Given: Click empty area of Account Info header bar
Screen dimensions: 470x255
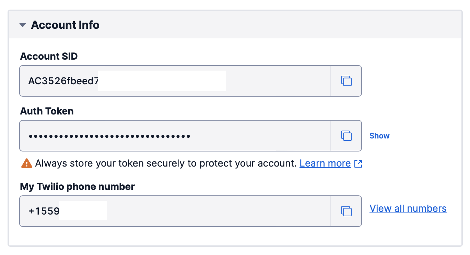Looking at the screenshot, I should [x=274, y=25].
